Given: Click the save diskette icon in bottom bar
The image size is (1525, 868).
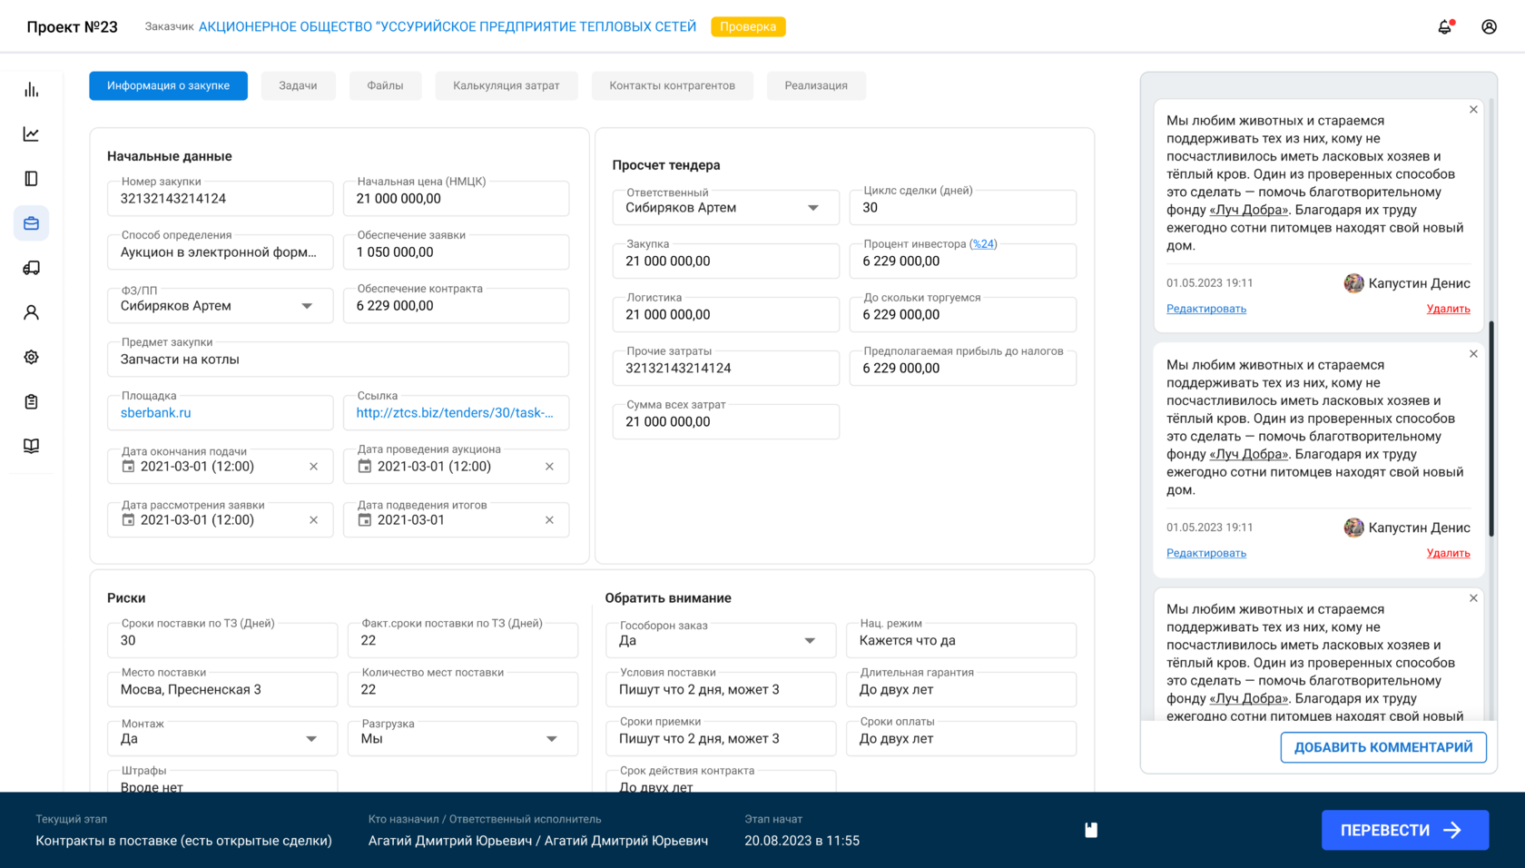Looking at the screenshot, I should pyautogui.click(x=1091, y=830).
